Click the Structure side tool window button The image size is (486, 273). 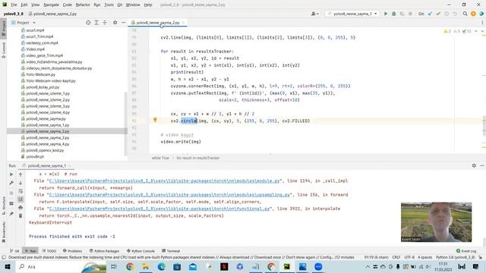click(3, 206)
